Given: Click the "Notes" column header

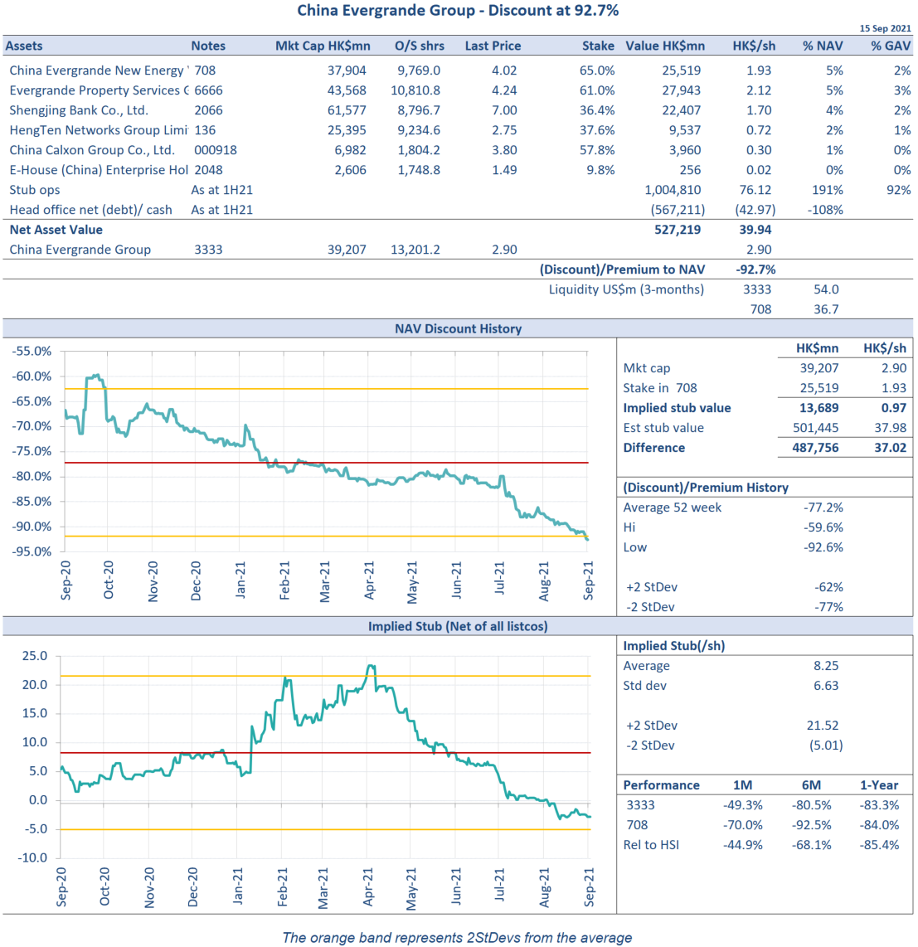Looking at the screenshot, I should 208,46.
